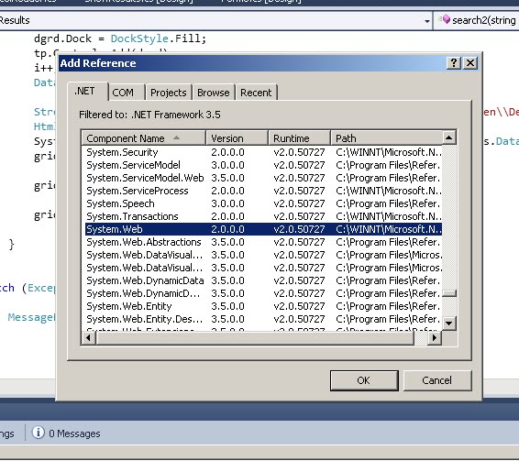This screenshot has width=519, height=461.
Task: Open the Projects tab
Action: 169,93
